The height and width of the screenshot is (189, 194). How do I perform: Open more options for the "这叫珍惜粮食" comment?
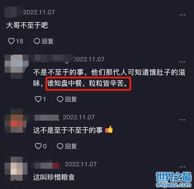(182, 167)
